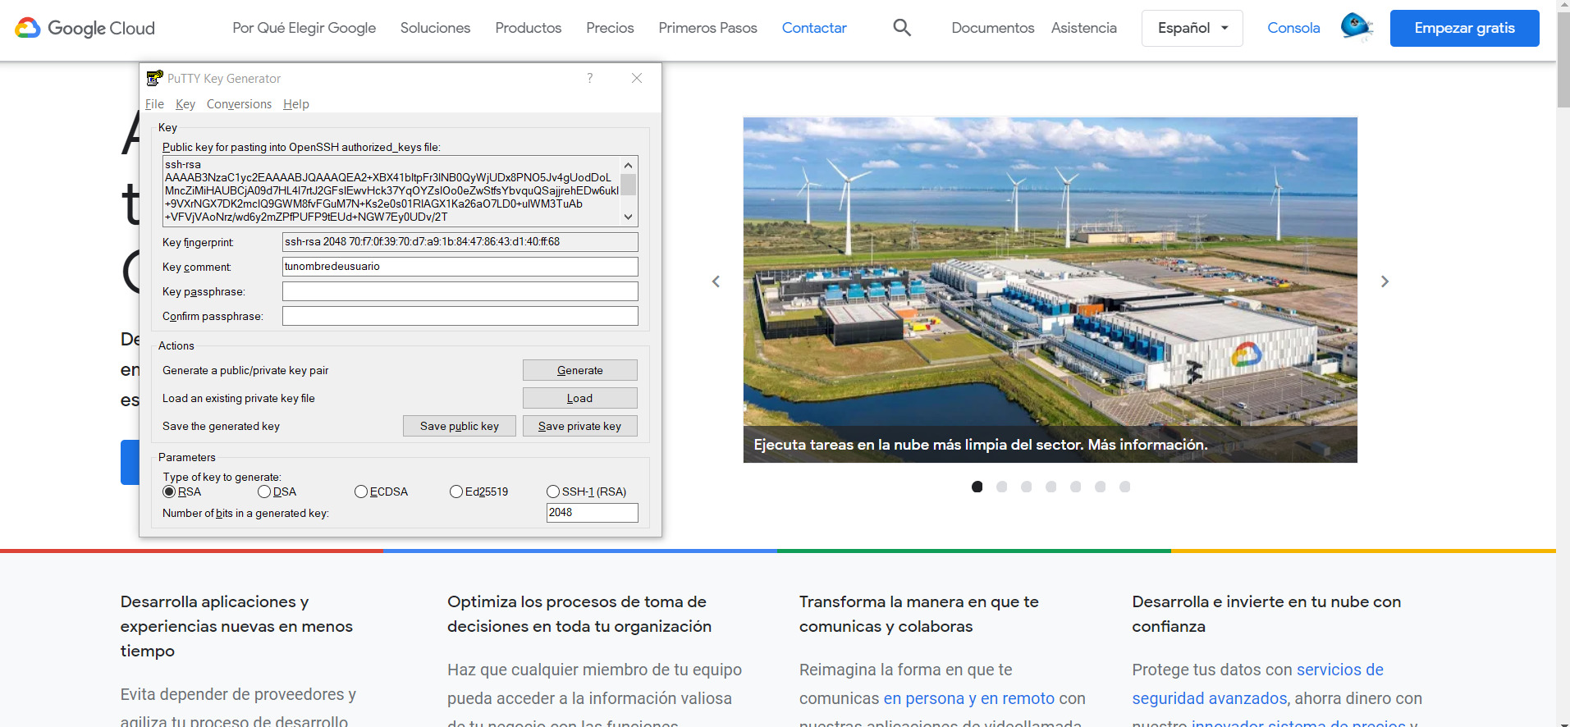Click the PuTTY dialog help question mark
Viewport: 1570px width, 727px height.
pos(589,78)
